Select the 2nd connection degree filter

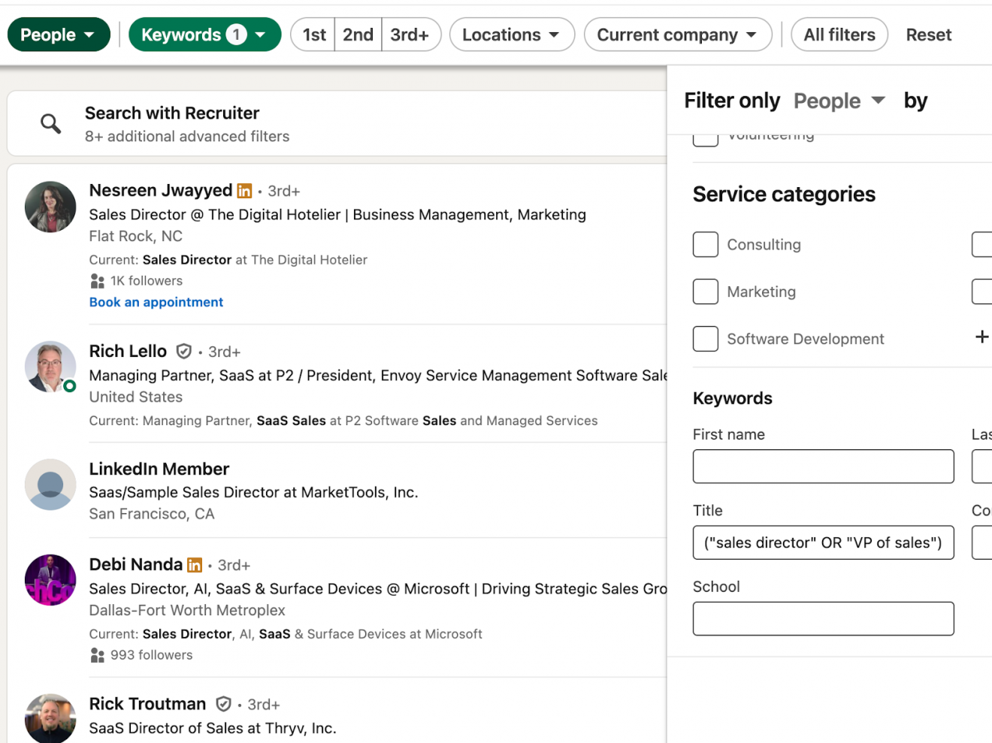(x=358, y=35)
